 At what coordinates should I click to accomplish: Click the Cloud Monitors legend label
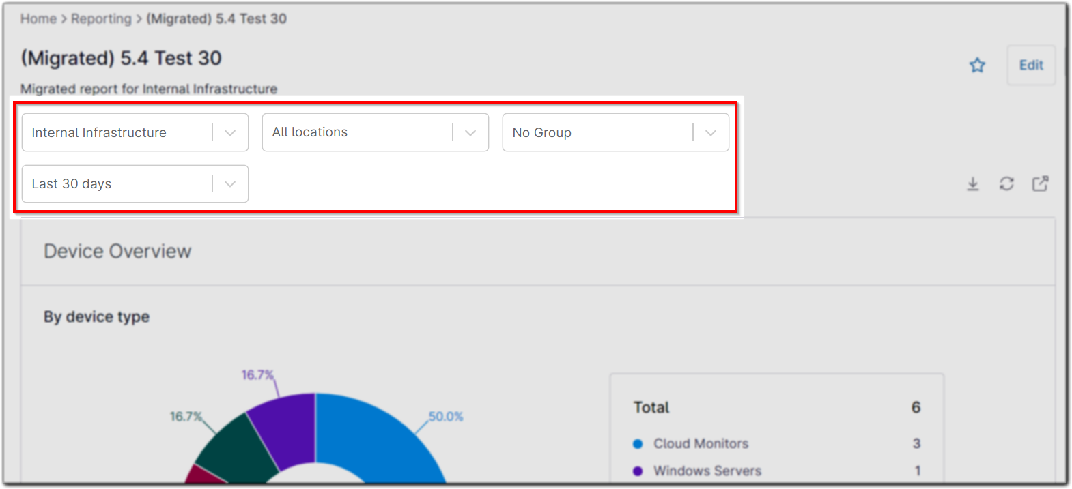click(x=701, y=444)
